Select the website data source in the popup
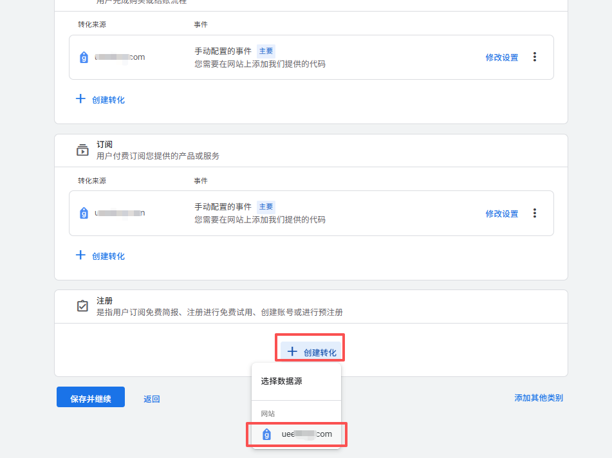This screenshot has width=612, height=458. (x=298, y=434)
